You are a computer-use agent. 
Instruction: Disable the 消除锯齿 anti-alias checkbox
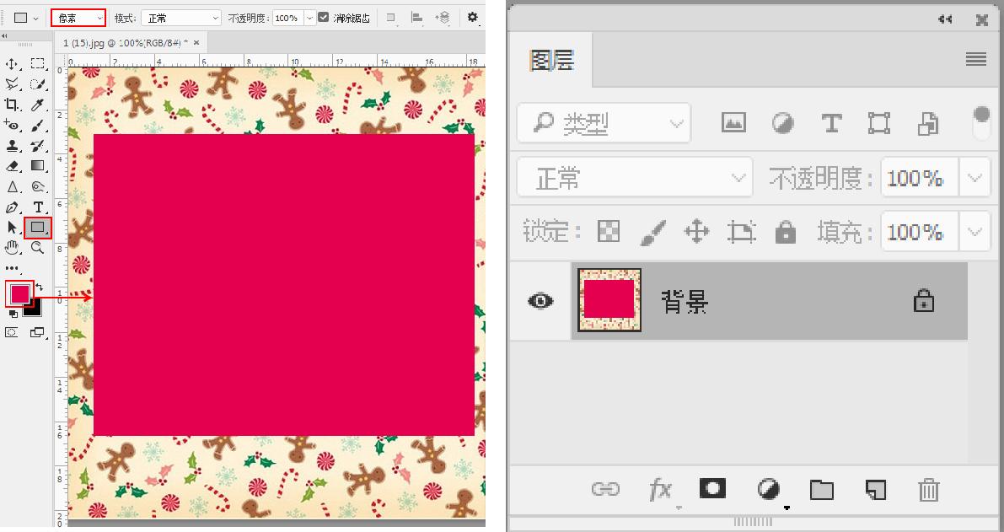323,17
